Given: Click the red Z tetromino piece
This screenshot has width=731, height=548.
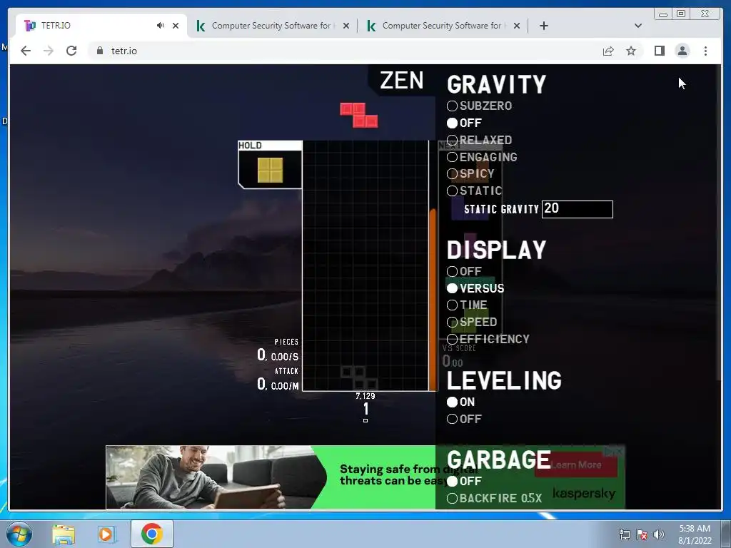Looking at the screenshot, I should 358,115.
